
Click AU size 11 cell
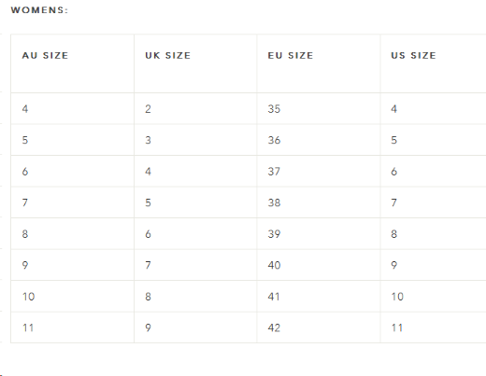(73, 327)
